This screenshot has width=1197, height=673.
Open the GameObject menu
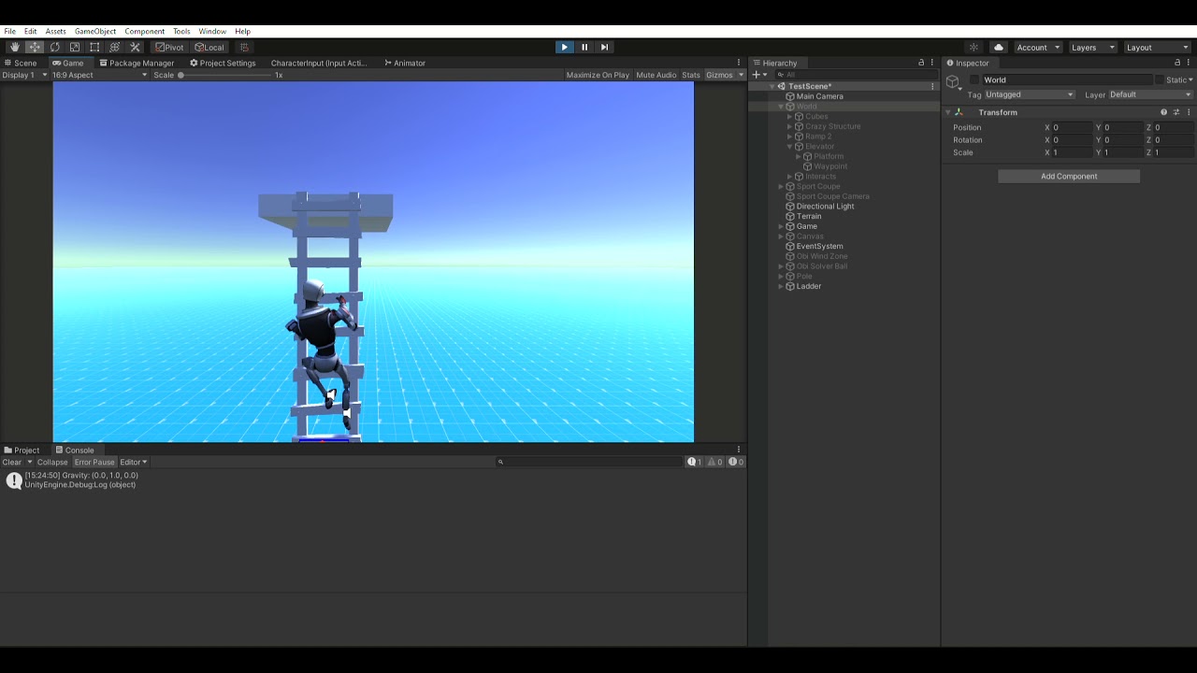[x=95, y=31]
